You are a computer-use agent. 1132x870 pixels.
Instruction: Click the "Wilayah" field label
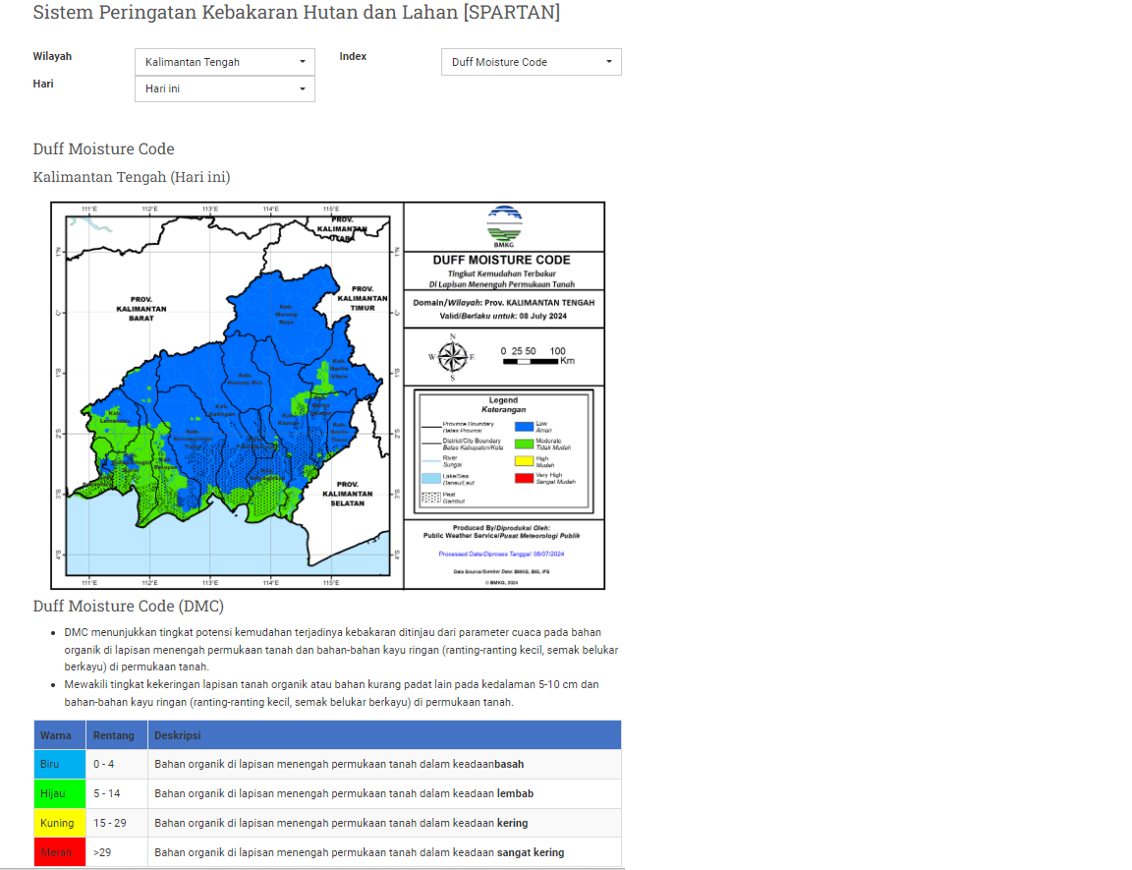53,56
